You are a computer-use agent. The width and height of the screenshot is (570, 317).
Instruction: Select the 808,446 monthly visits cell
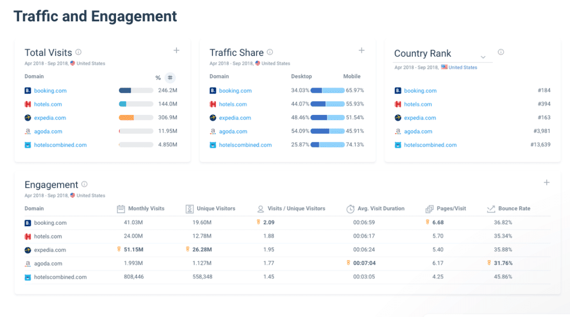click(x=133, y=277)
